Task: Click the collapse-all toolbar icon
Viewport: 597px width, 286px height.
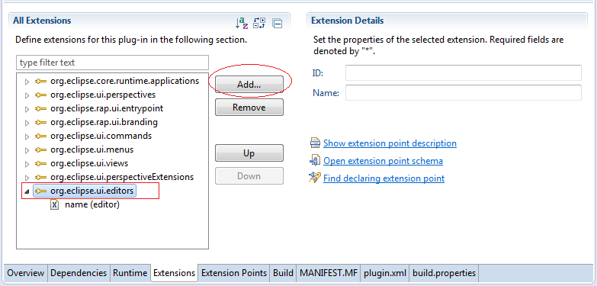Action: click(x=278, y=24)
